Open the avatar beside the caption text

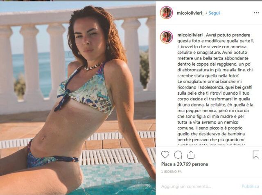pyautogui.click(x=167, y=37)
